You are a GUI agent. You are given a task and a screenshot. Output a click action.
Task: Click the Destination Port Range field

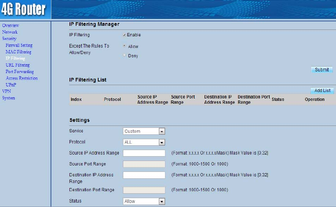(x=144, y=190)
